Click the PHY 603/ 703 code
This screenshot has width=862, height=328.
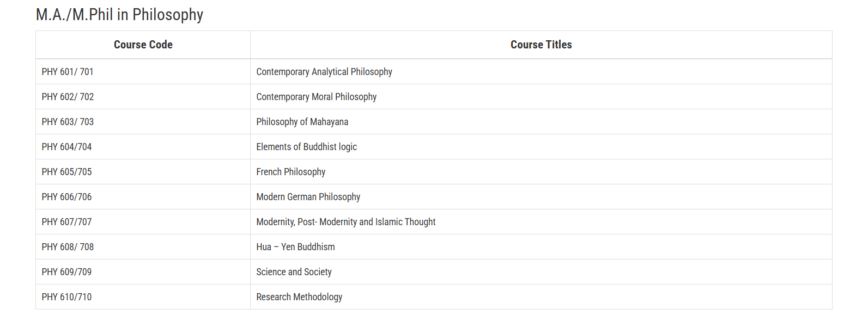[x=68, y=122]
